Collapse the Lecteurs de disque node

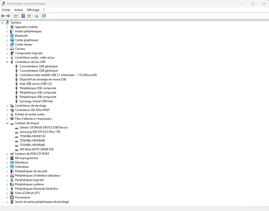coord(7,123)
